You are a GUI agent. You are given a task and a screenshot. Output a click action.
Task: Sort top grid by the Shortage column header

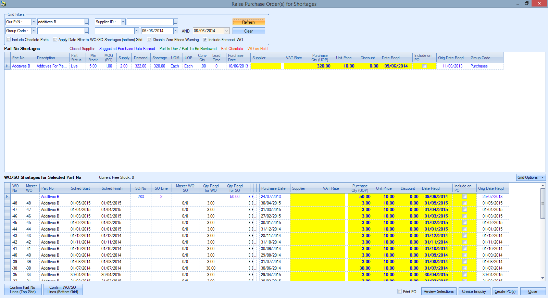pos(160,58)
